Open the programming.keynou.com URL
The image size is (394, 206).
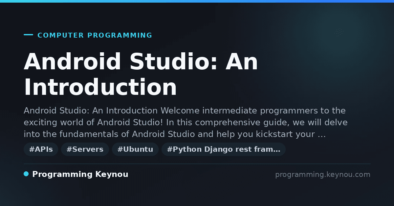click(x=323, y=175)
